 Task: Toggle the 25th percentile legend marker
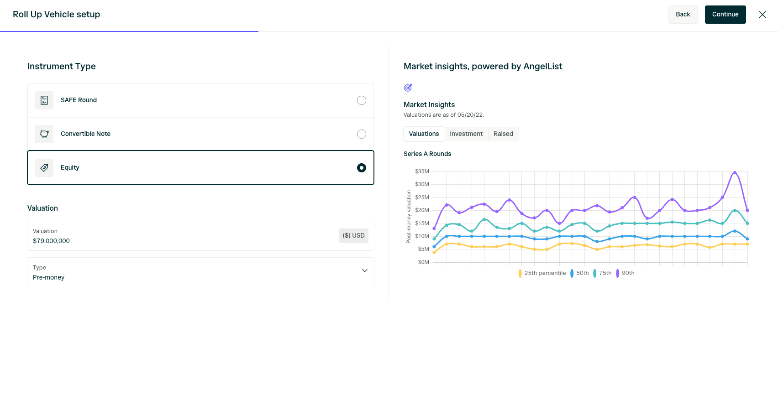pyautogui.click(x=520, y=273)
